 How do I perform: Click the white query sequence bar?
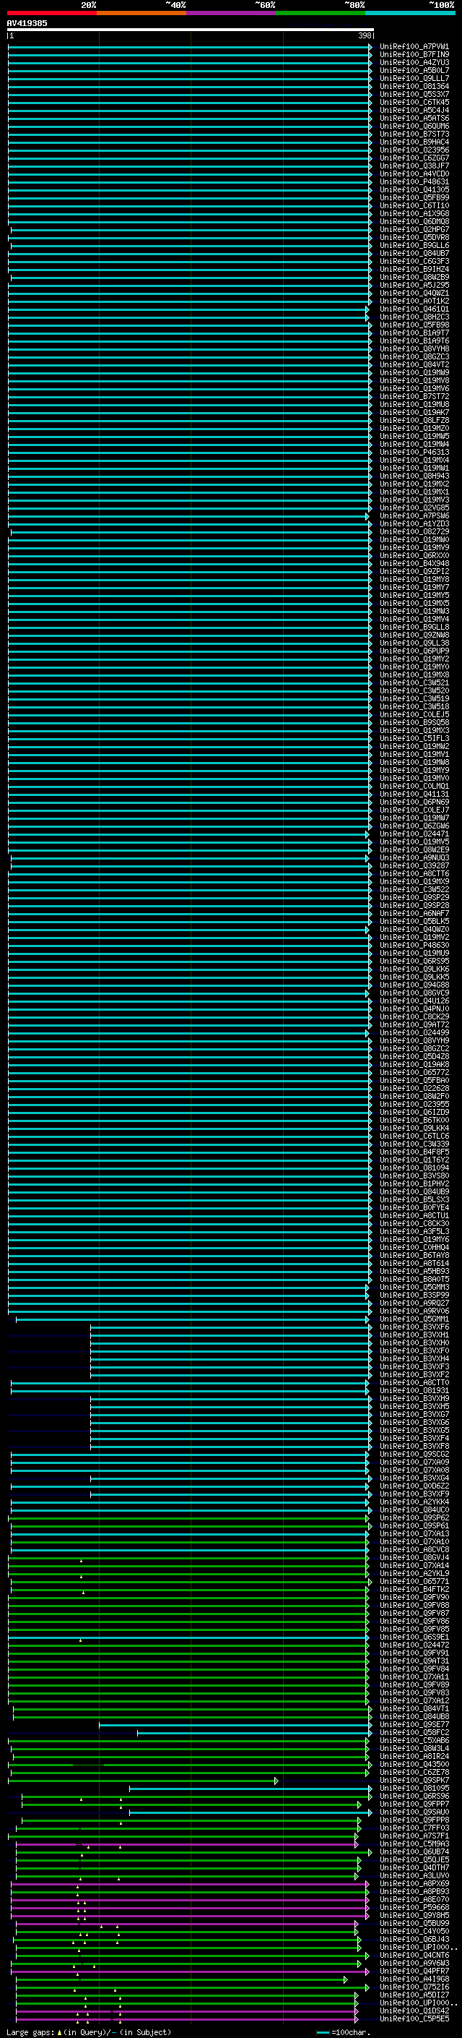point(191,29)
